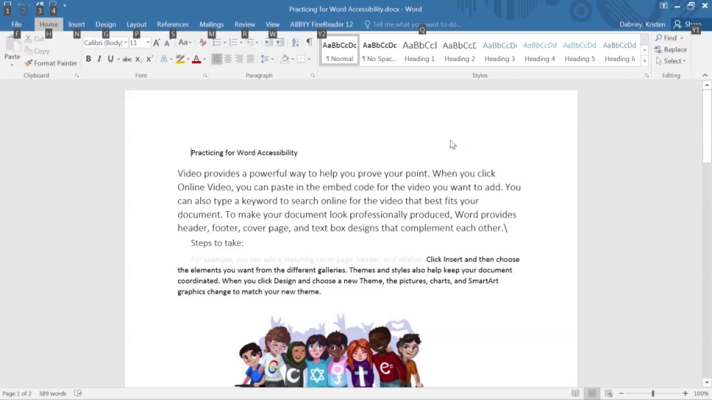The height and width of the screenshot is (400, 712).
Task: Toggle underline formatting
Action: click(x=111, y=59)
